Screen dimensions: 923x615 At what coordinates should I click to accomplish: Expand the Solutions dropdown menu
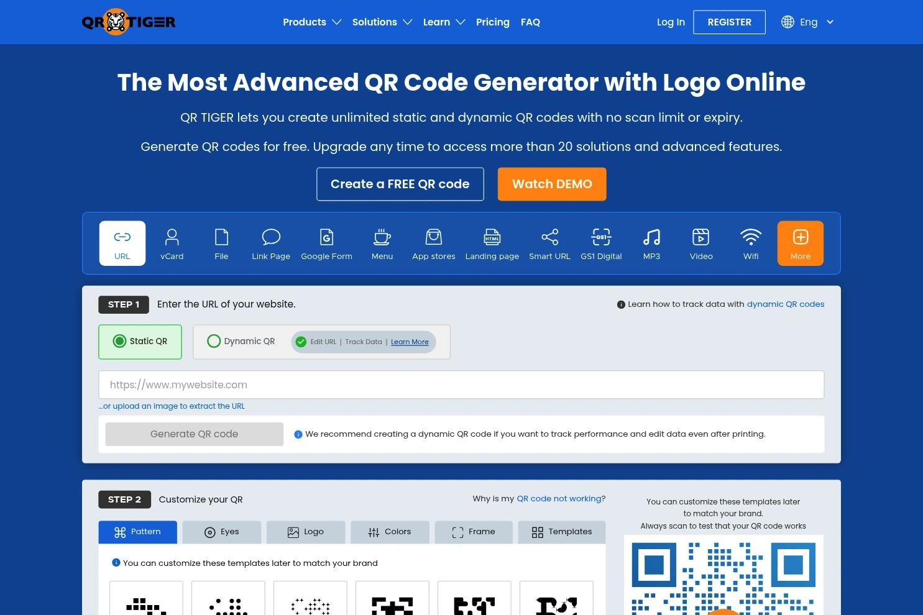382,22
